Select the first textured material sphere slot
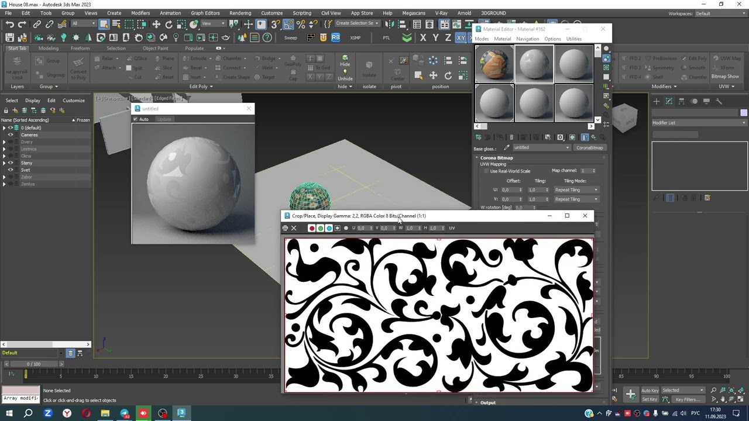The image size is (749, 421). click(x=494, y=64)
